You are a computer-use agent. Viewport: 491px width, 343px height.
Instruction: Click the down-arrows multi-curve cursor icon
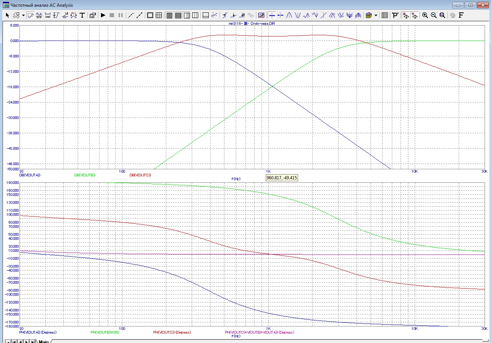[349, 15]
